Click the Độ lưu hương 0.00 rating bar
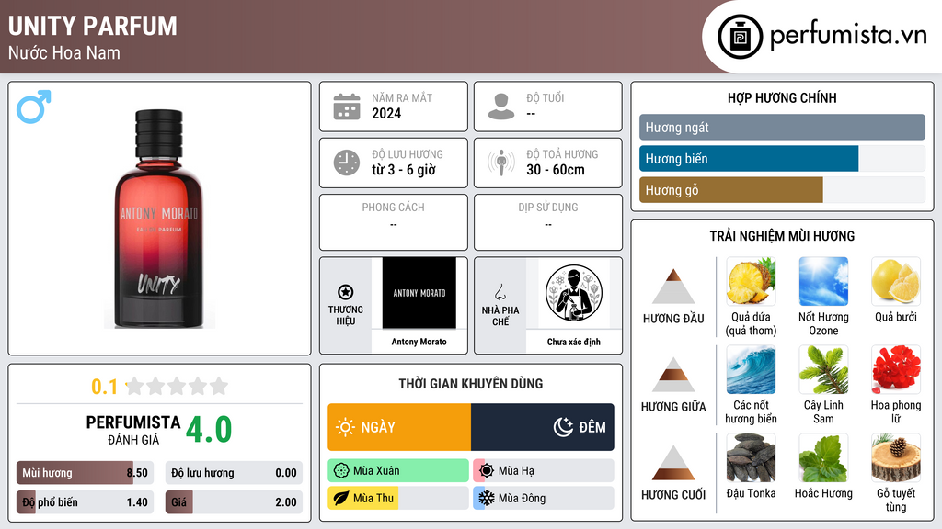This screenshot has width=942, height=529. coord(234,473)
